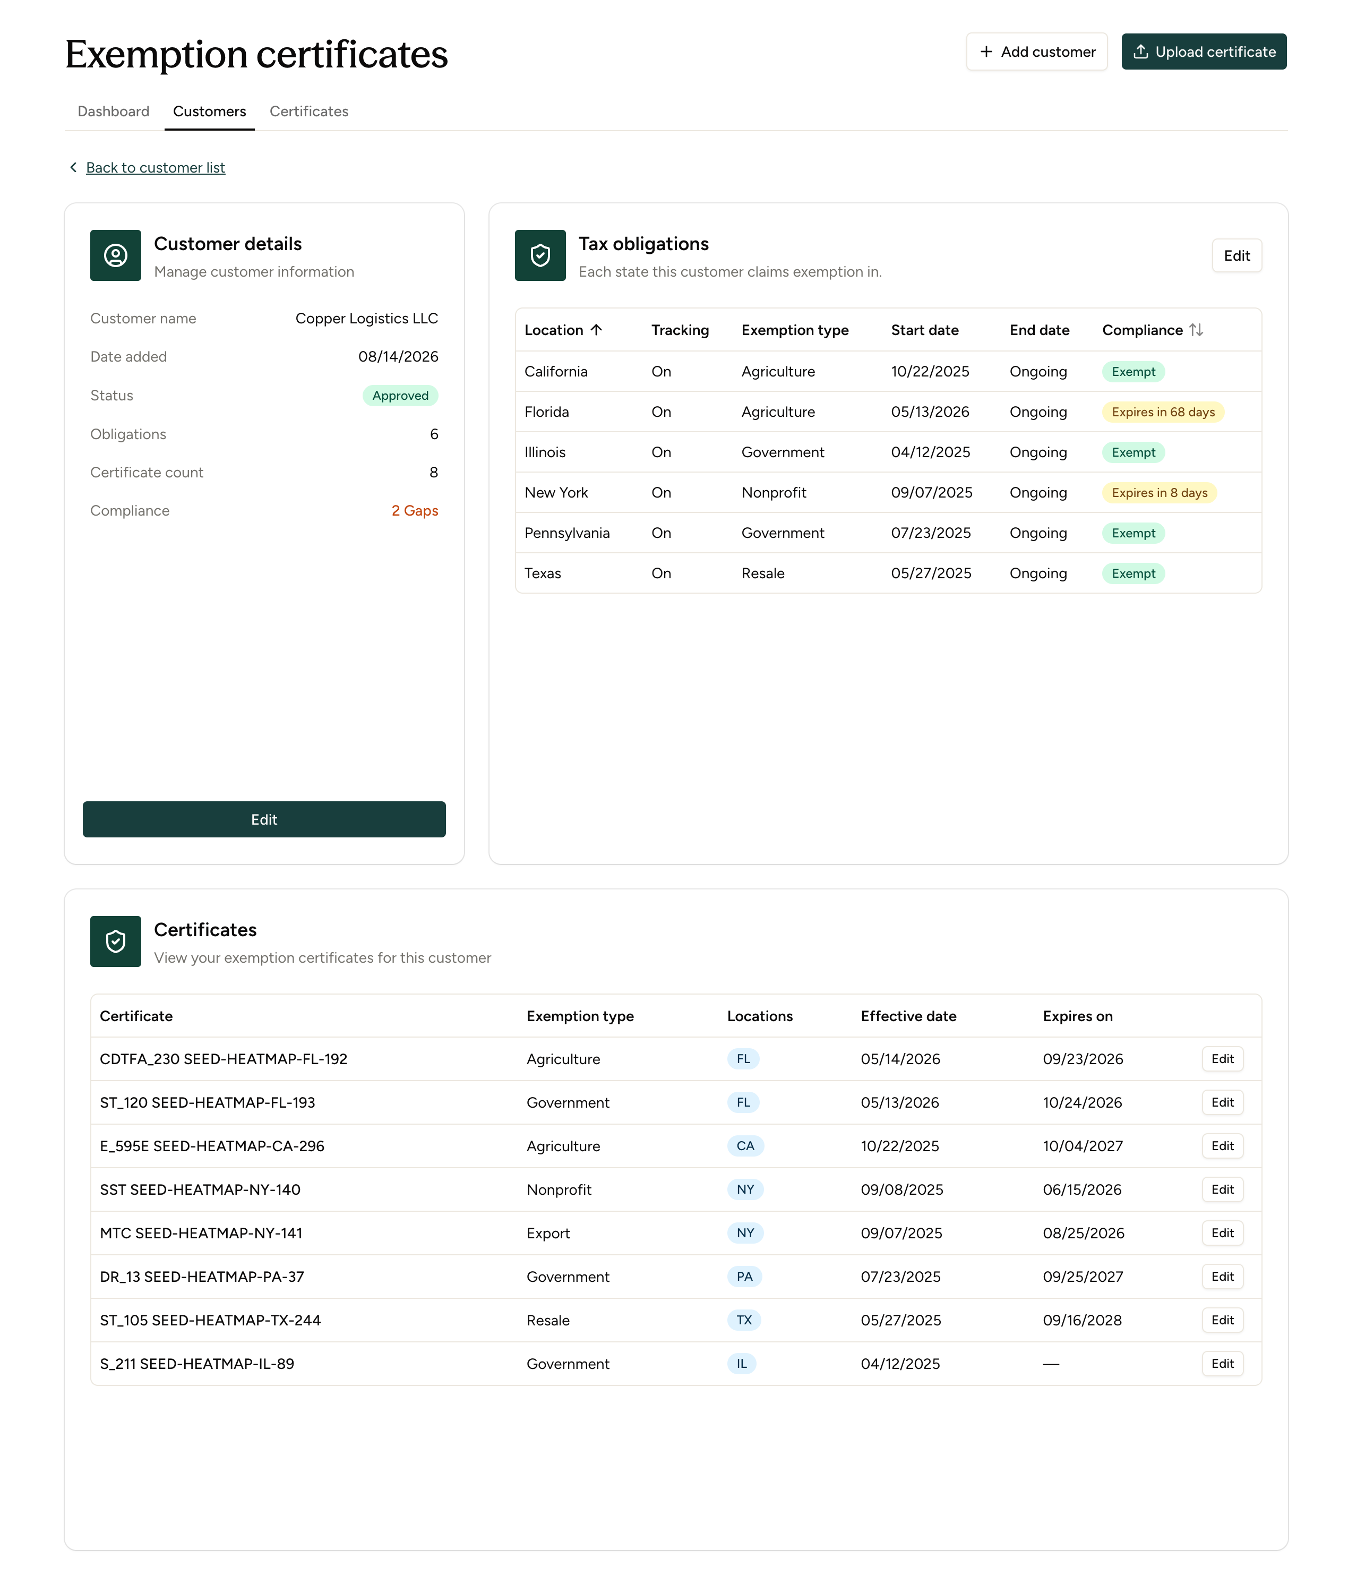Click the IL location tag
Screen dimensions: 1348x1584
742,1364
